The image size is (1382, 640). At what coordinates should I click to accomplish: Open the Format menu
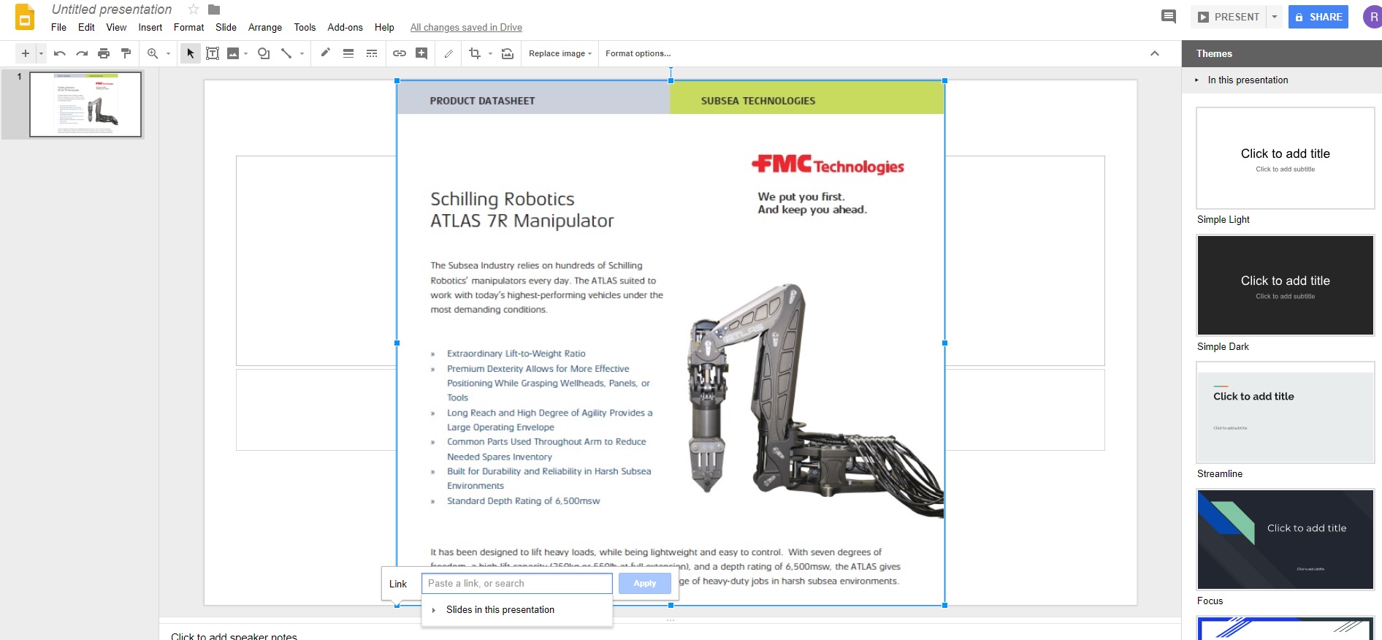[x=188, y=27]
